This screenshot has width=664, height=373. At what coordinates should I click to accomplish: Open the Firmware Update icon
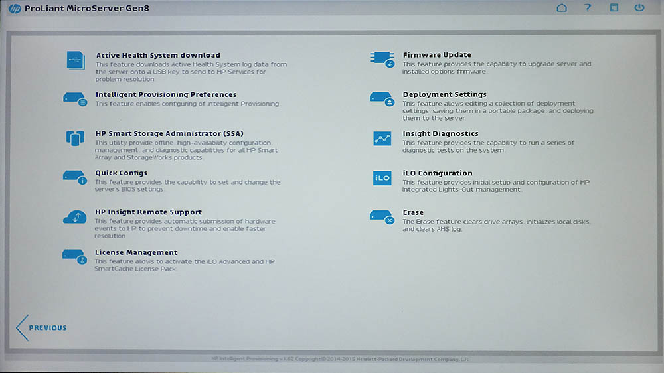tap(382, 60)
